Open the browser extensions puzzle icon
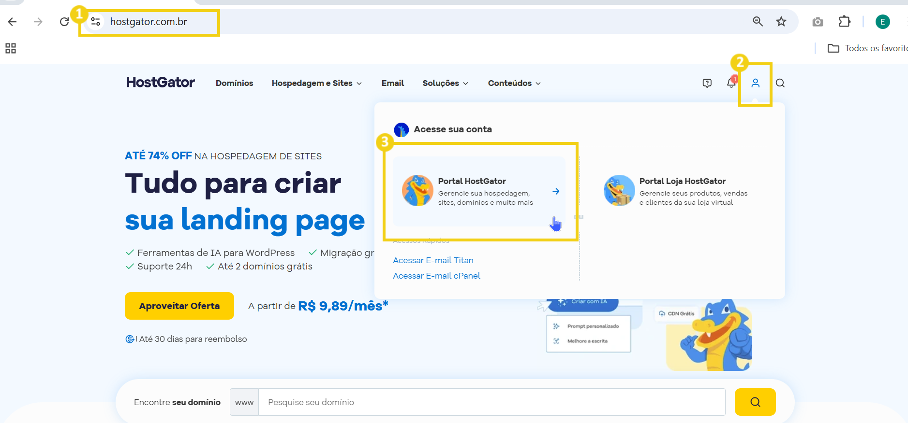Viewport: 908px width, 423px height. tap(844, 21)
